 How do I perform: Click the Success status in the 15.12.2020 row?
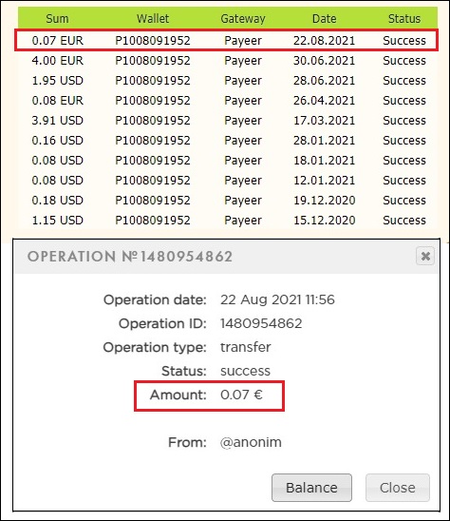tap(404, 220)
